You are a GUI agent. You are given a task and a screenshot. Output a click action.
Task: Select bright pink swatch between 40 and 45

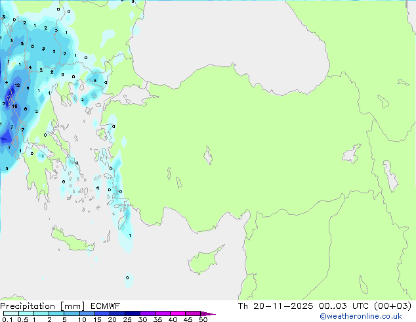click(x=178, y=313)
